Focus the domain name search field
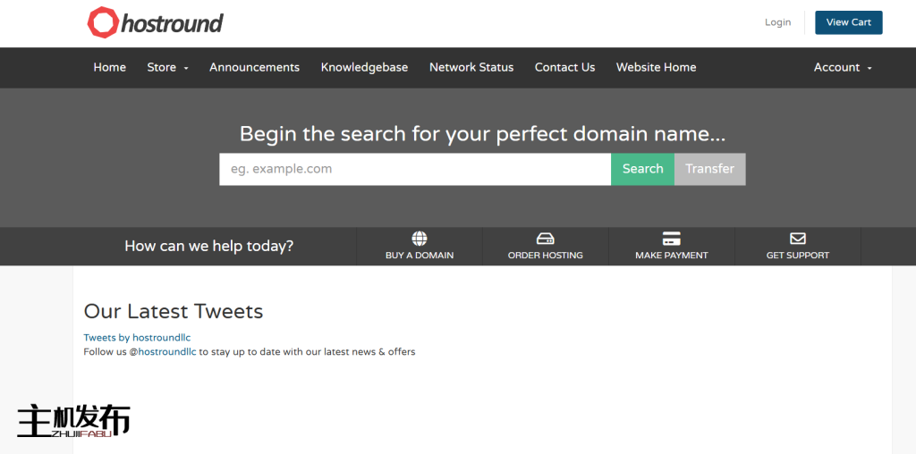Screen dimensions: 916x454 tap(415, 169)
